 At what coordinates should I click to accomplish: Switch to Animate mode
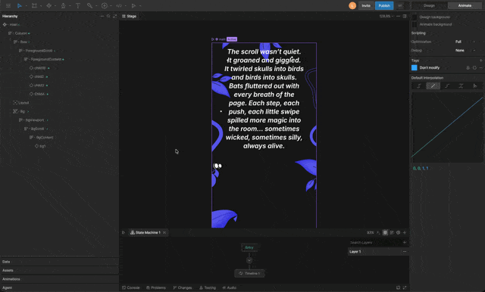pos(465,5)
